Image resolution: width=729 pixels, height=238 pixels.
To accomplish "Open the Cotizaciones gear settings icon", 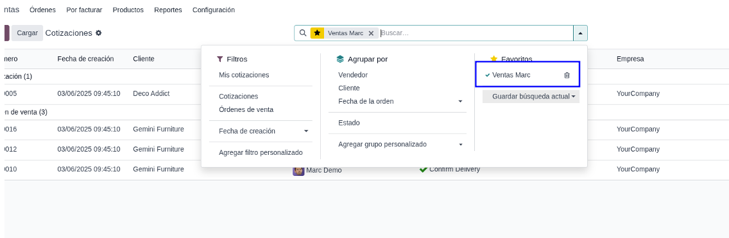I will pyautogui.click(x=99, y=33).
